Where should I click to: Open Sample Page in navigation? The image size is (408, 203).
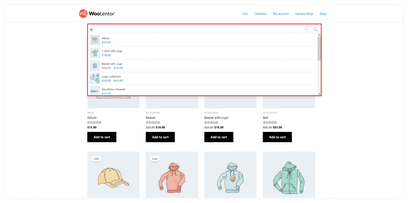[304, 14]
